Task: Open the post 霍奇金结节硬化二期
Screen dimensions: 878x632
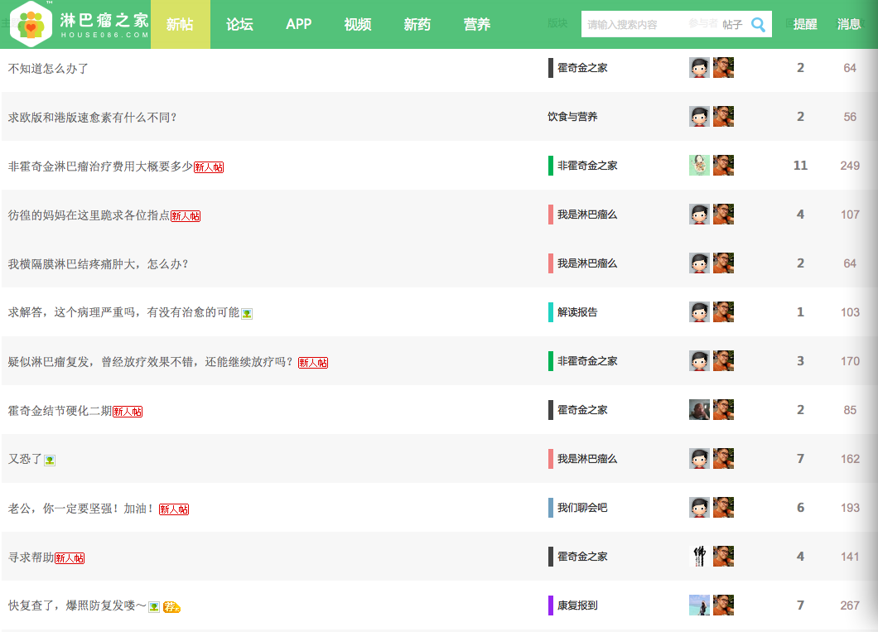Action: 60,410
